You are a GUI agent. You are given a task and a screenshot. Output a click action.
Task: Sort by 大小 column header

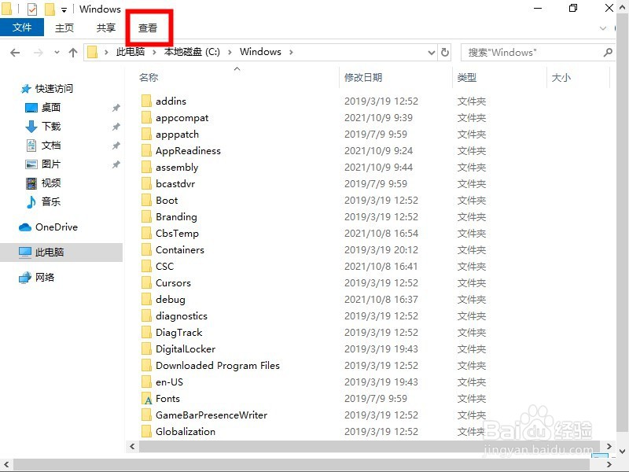point(561,77)
